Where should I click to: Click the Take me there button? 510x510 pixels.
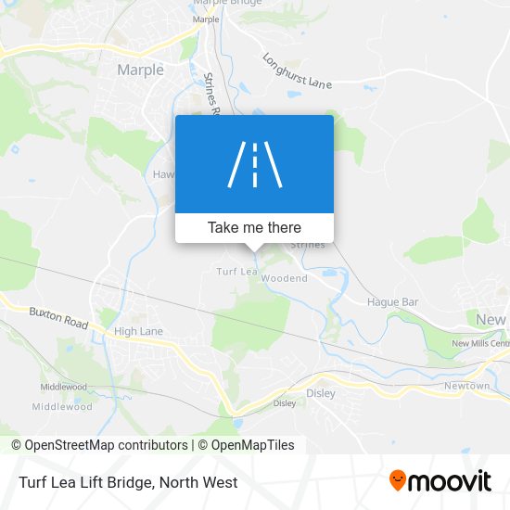tap(254, 228)
